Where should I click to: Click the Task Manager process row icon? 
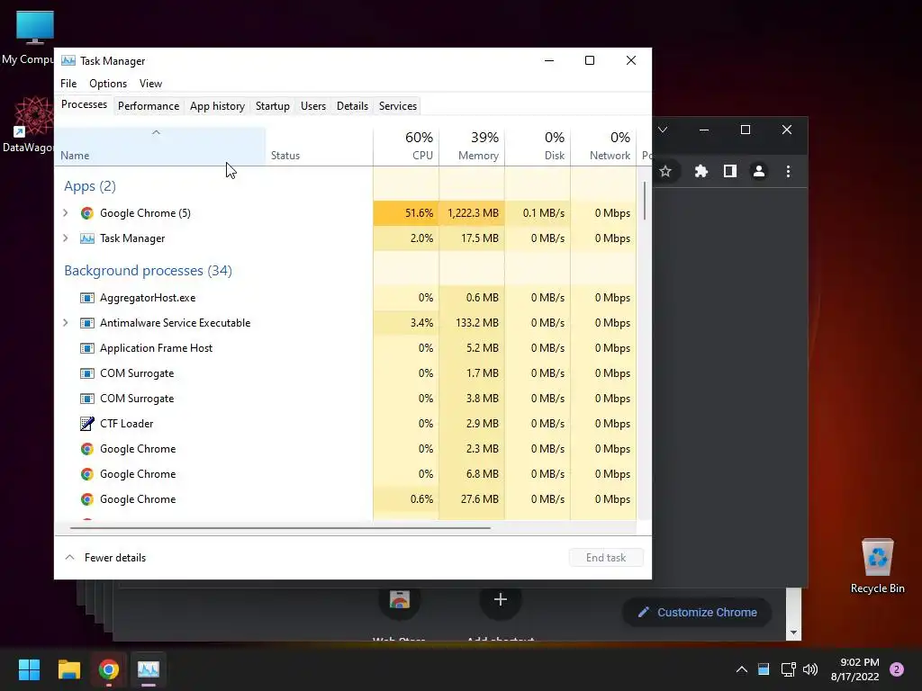[x=87, y=238]
